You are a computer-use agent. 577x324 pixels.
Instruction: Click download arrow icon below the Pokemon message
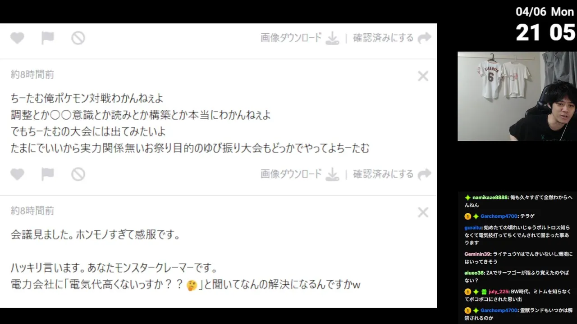332,174
